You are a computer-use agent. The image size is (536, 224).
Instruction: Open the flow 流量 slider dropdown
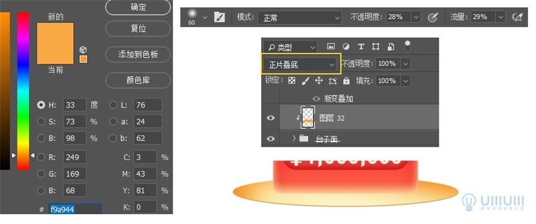[x=500, y=17]
